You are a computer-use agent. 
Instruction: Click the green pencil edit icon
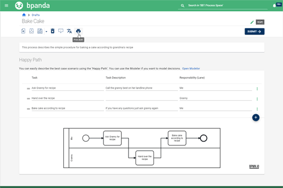252,22
